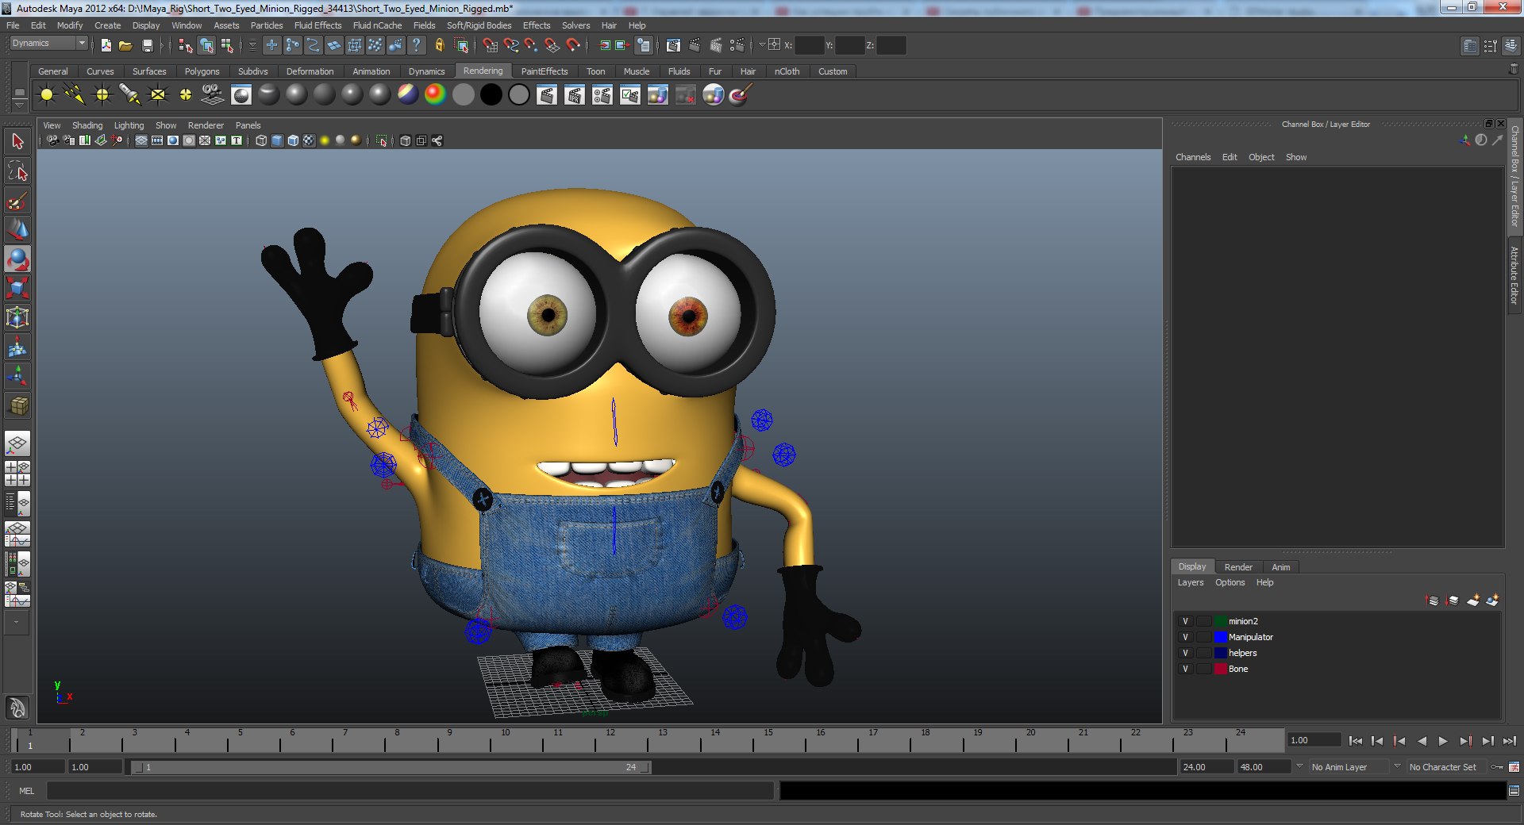The image size is (1524, 825).
Task: Toggle visibility of Manipulator layer
Action: [1186, 637]
